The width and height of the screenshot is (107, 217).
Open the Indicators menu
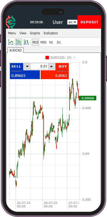(51, 33)
